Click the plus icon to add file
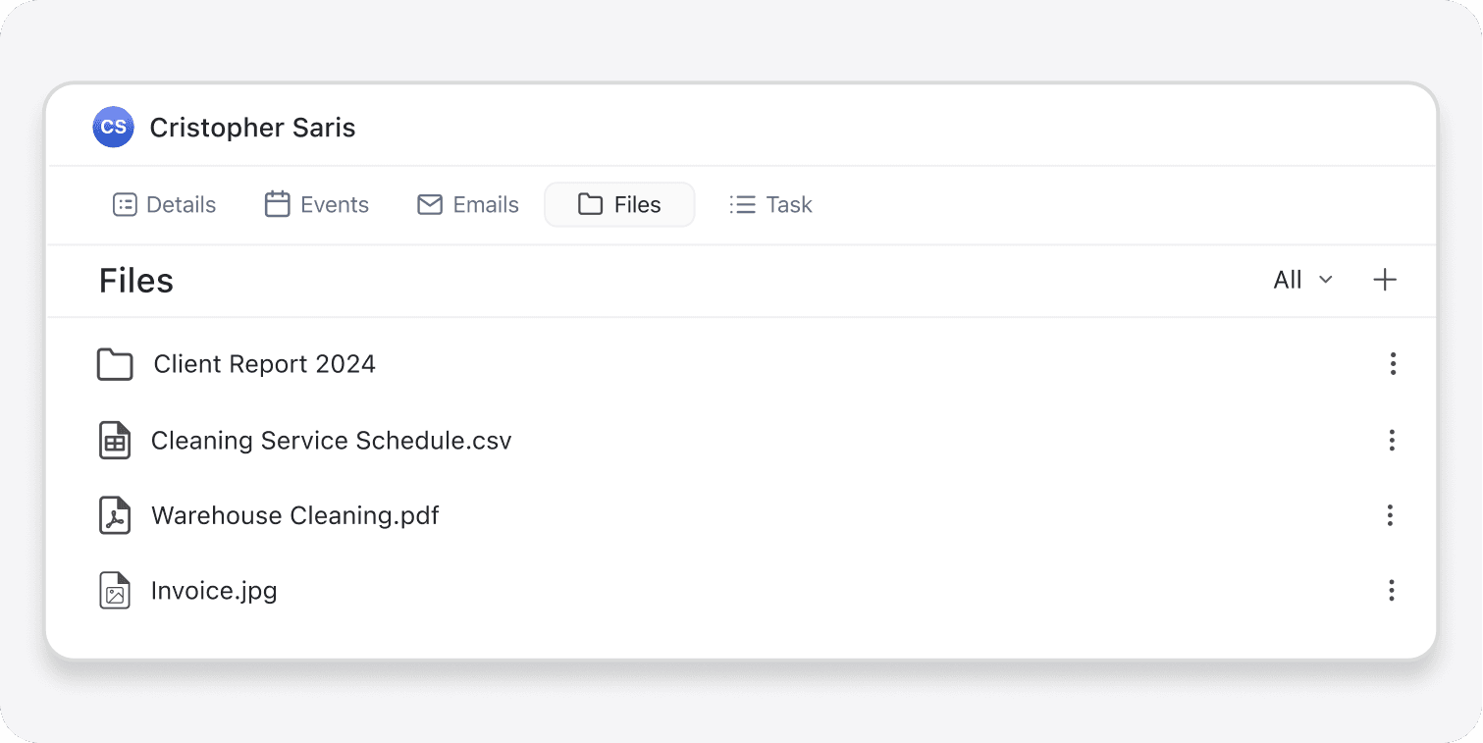 (x=1384, y=281)
